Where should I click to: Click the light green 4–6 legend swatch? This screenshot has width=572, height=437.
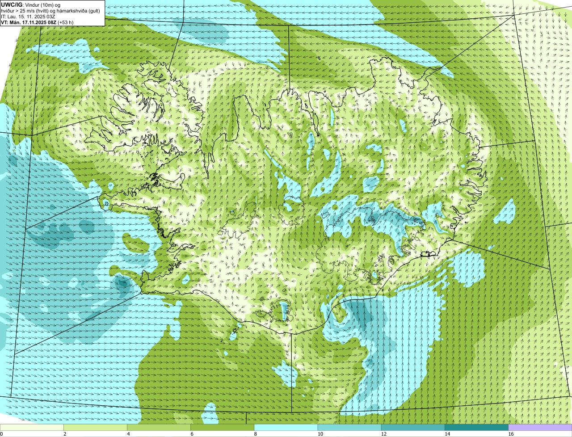click(159, 427)
